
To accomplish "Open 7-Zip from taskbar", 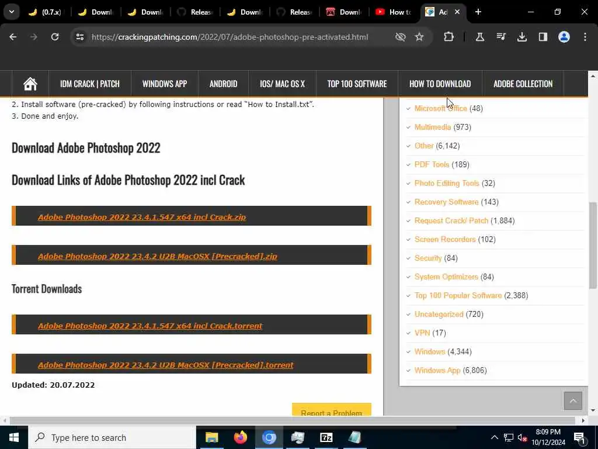I will (x=326, y=437).
